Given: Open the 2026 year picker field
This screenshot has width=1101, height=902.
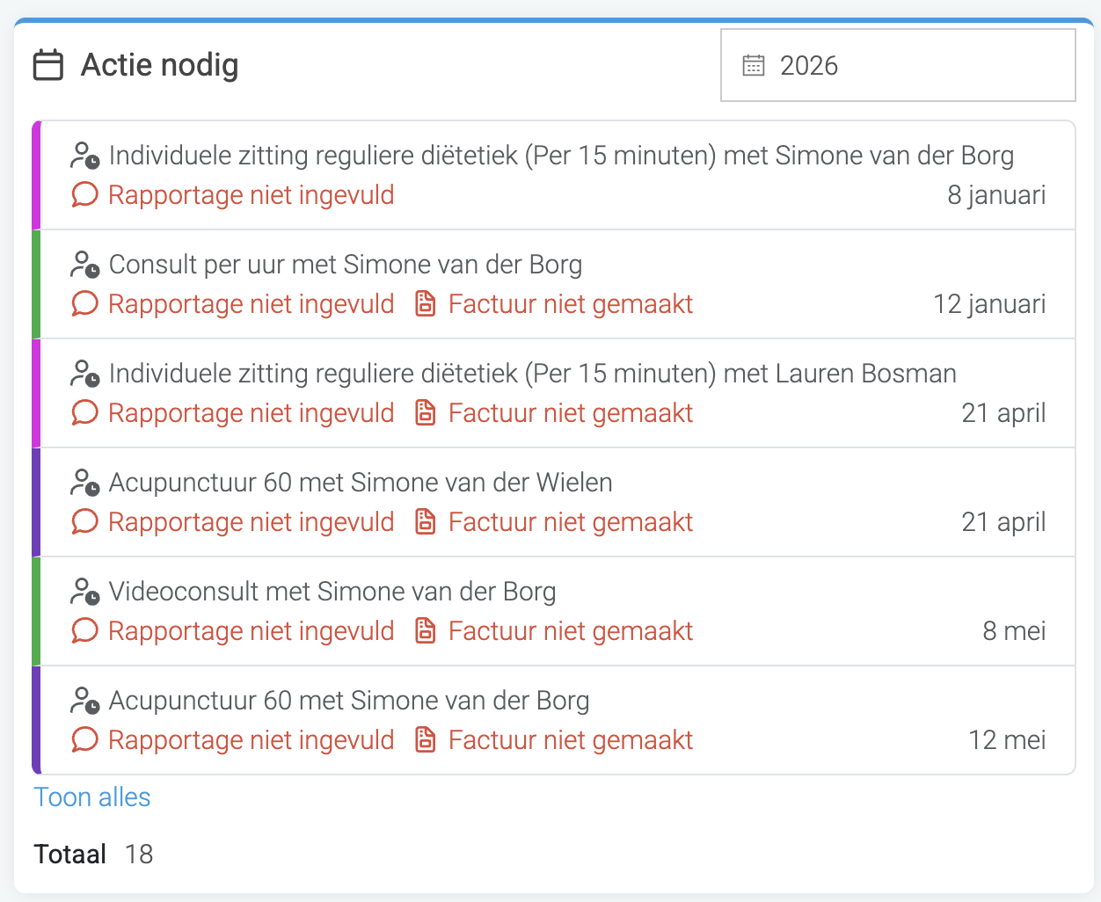Looking at the screenshot, I should point(898,65).
